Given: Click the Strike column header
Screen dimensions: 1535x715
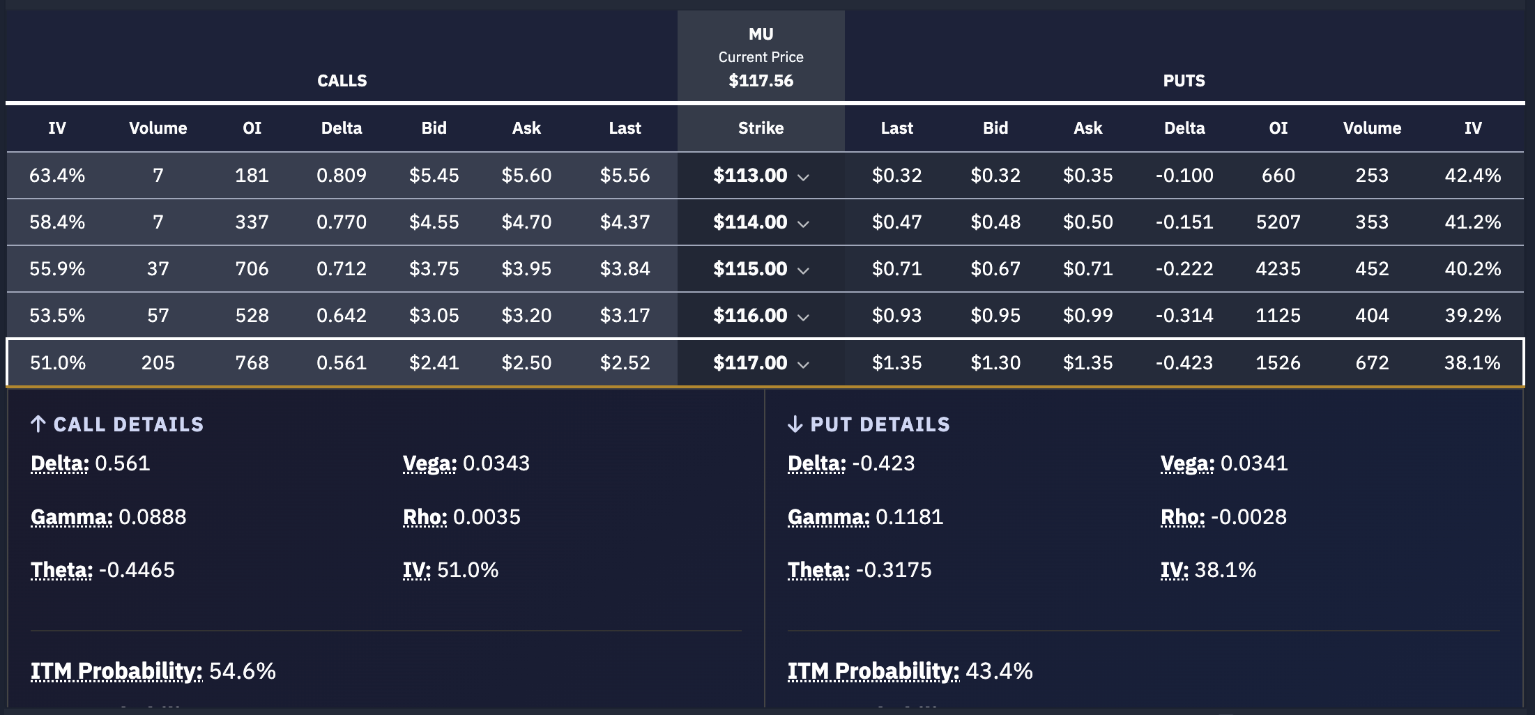Looking at the screenshot, I should point(761,128).
